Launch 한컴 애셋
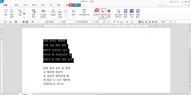 125,14
